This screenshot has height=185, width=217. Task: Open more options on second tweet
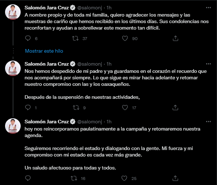(x=208, y=64)
